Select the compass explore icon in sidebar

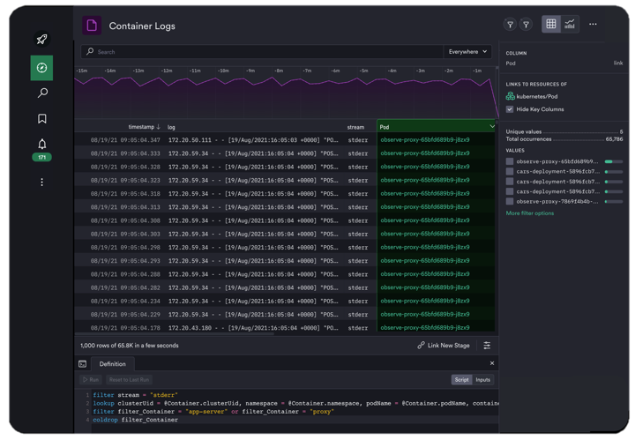(x=41, y=68)
